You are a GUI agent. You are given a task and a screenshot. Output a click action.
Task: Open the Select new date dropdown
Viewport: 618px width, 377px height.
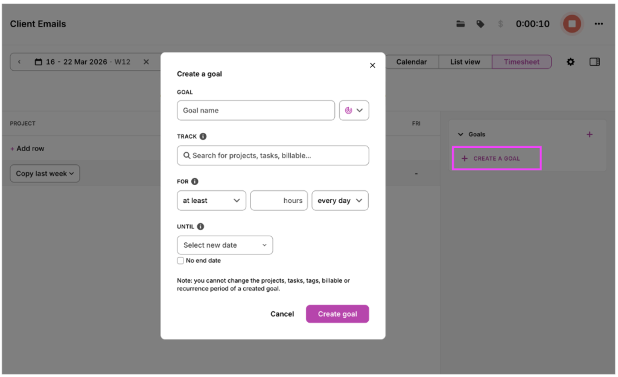(225, 245)
